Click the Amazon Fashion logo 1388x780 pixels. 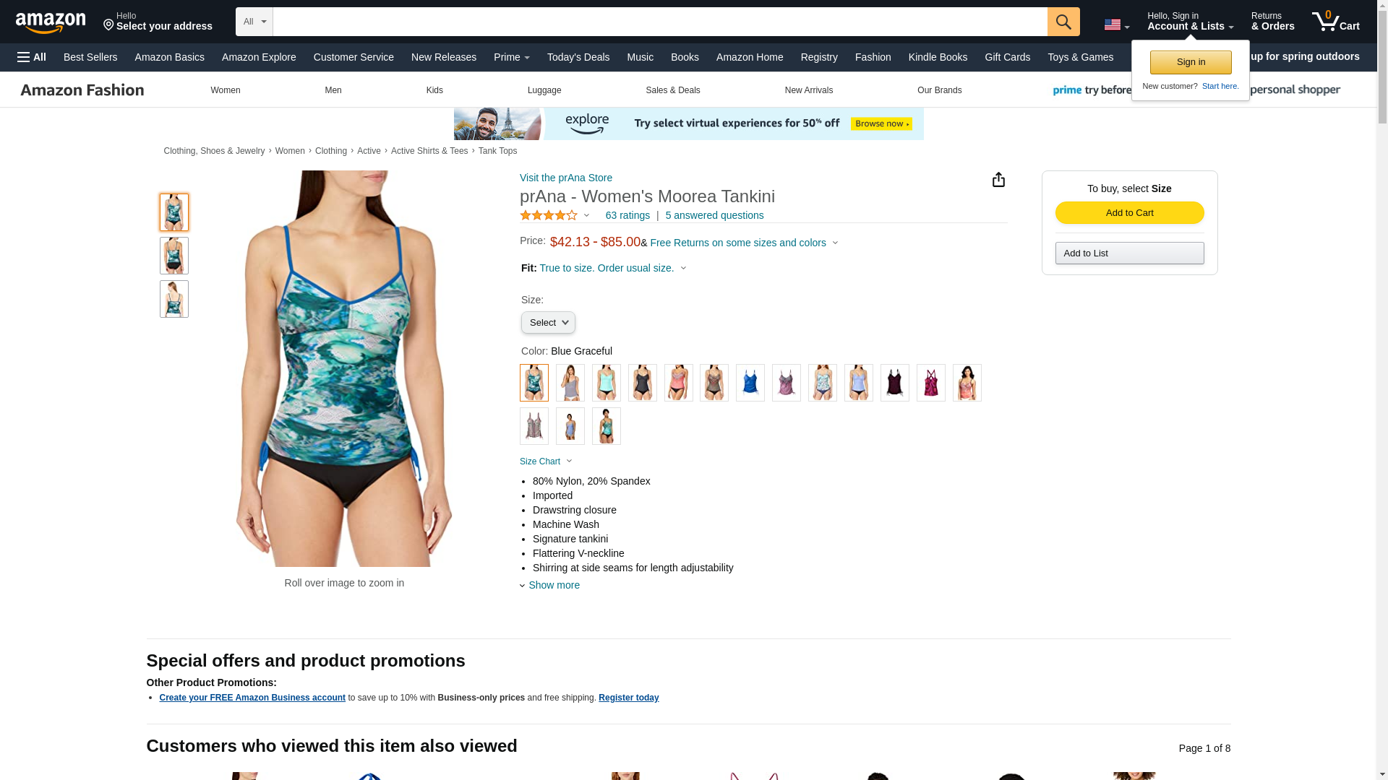(x=82, y=90)
